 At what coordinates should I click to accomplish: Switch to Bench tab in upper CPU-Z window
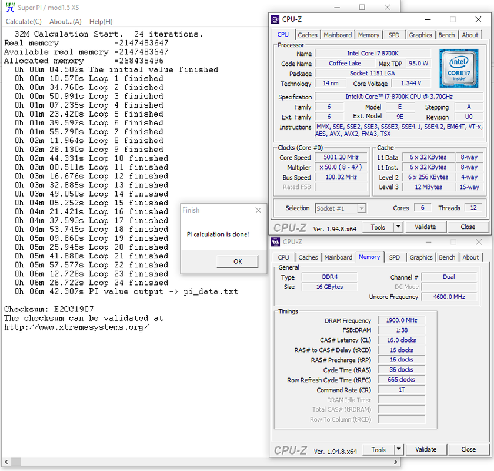coord(446,35)
